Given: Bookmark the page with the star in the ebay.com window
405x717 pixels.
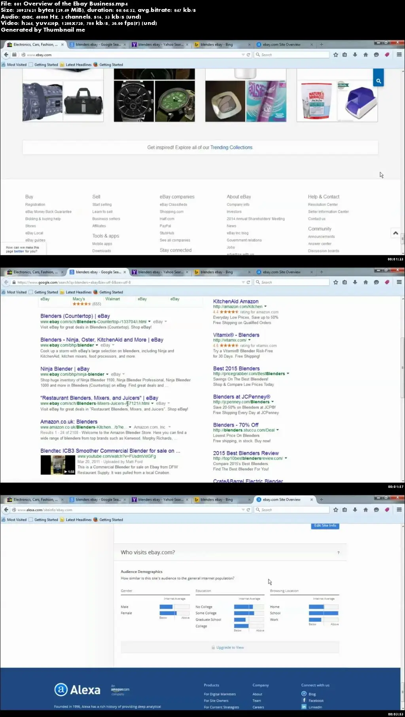Looking at the screenshot, I should [336, 55].
